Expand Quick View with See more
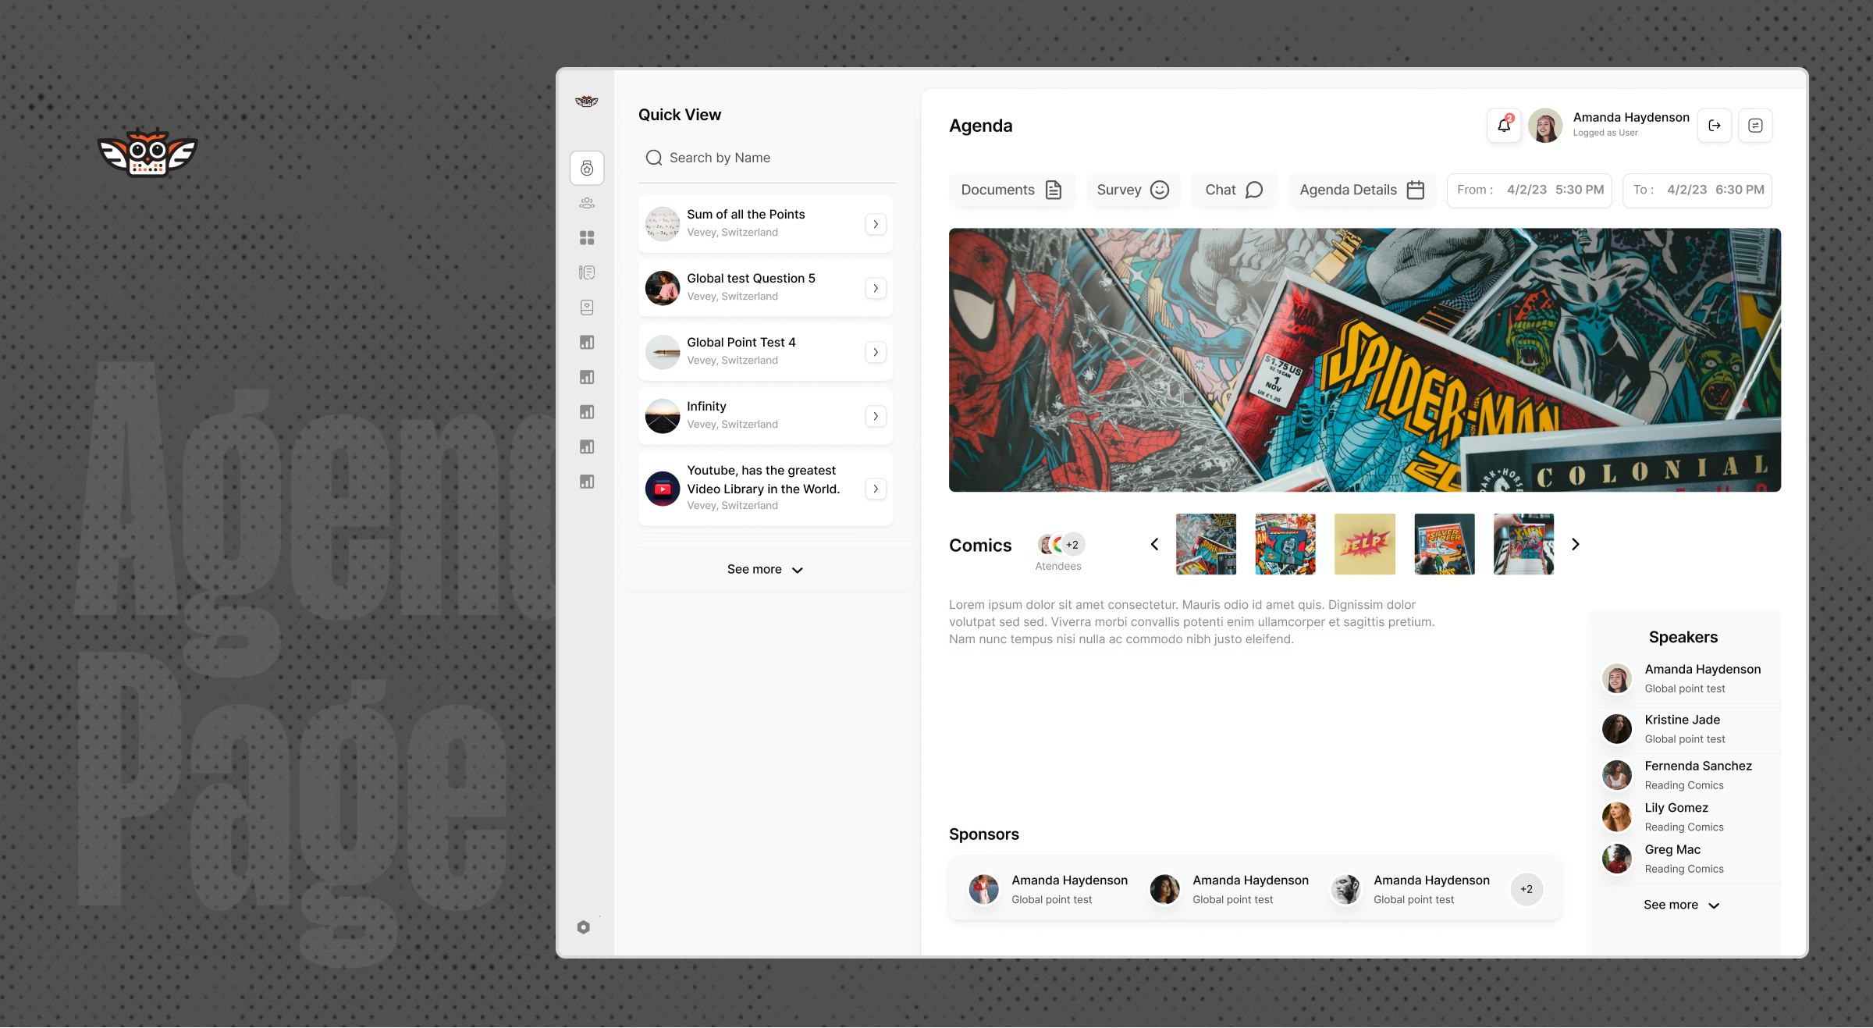 766,570
